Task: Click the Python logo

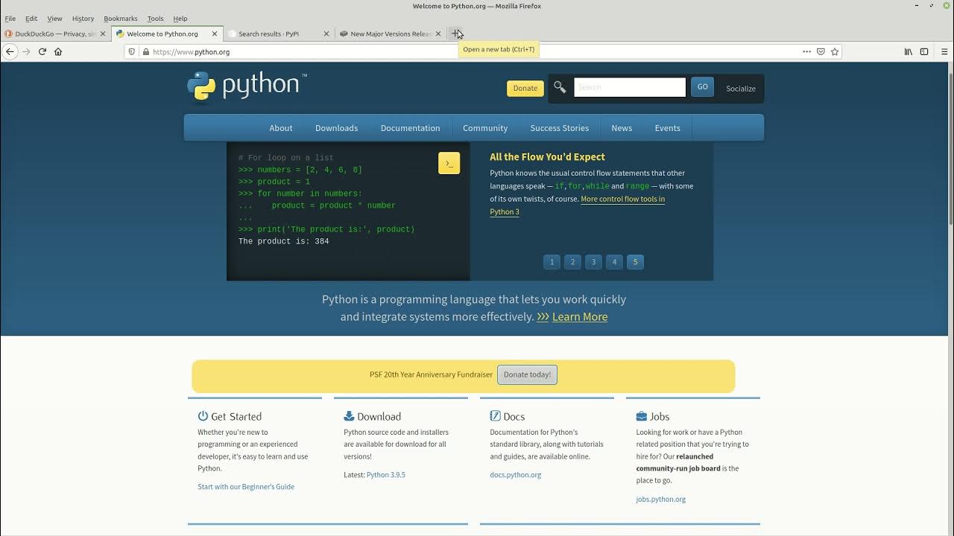Action: 247,86
